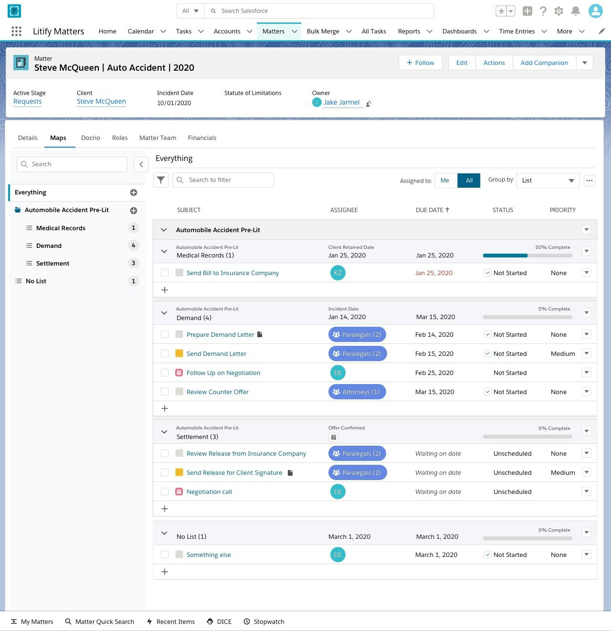Image resolution: width=611 pixels, height=631 pixels.
Task: Open the Steve McQueen client link
Action: pos(101,101)
